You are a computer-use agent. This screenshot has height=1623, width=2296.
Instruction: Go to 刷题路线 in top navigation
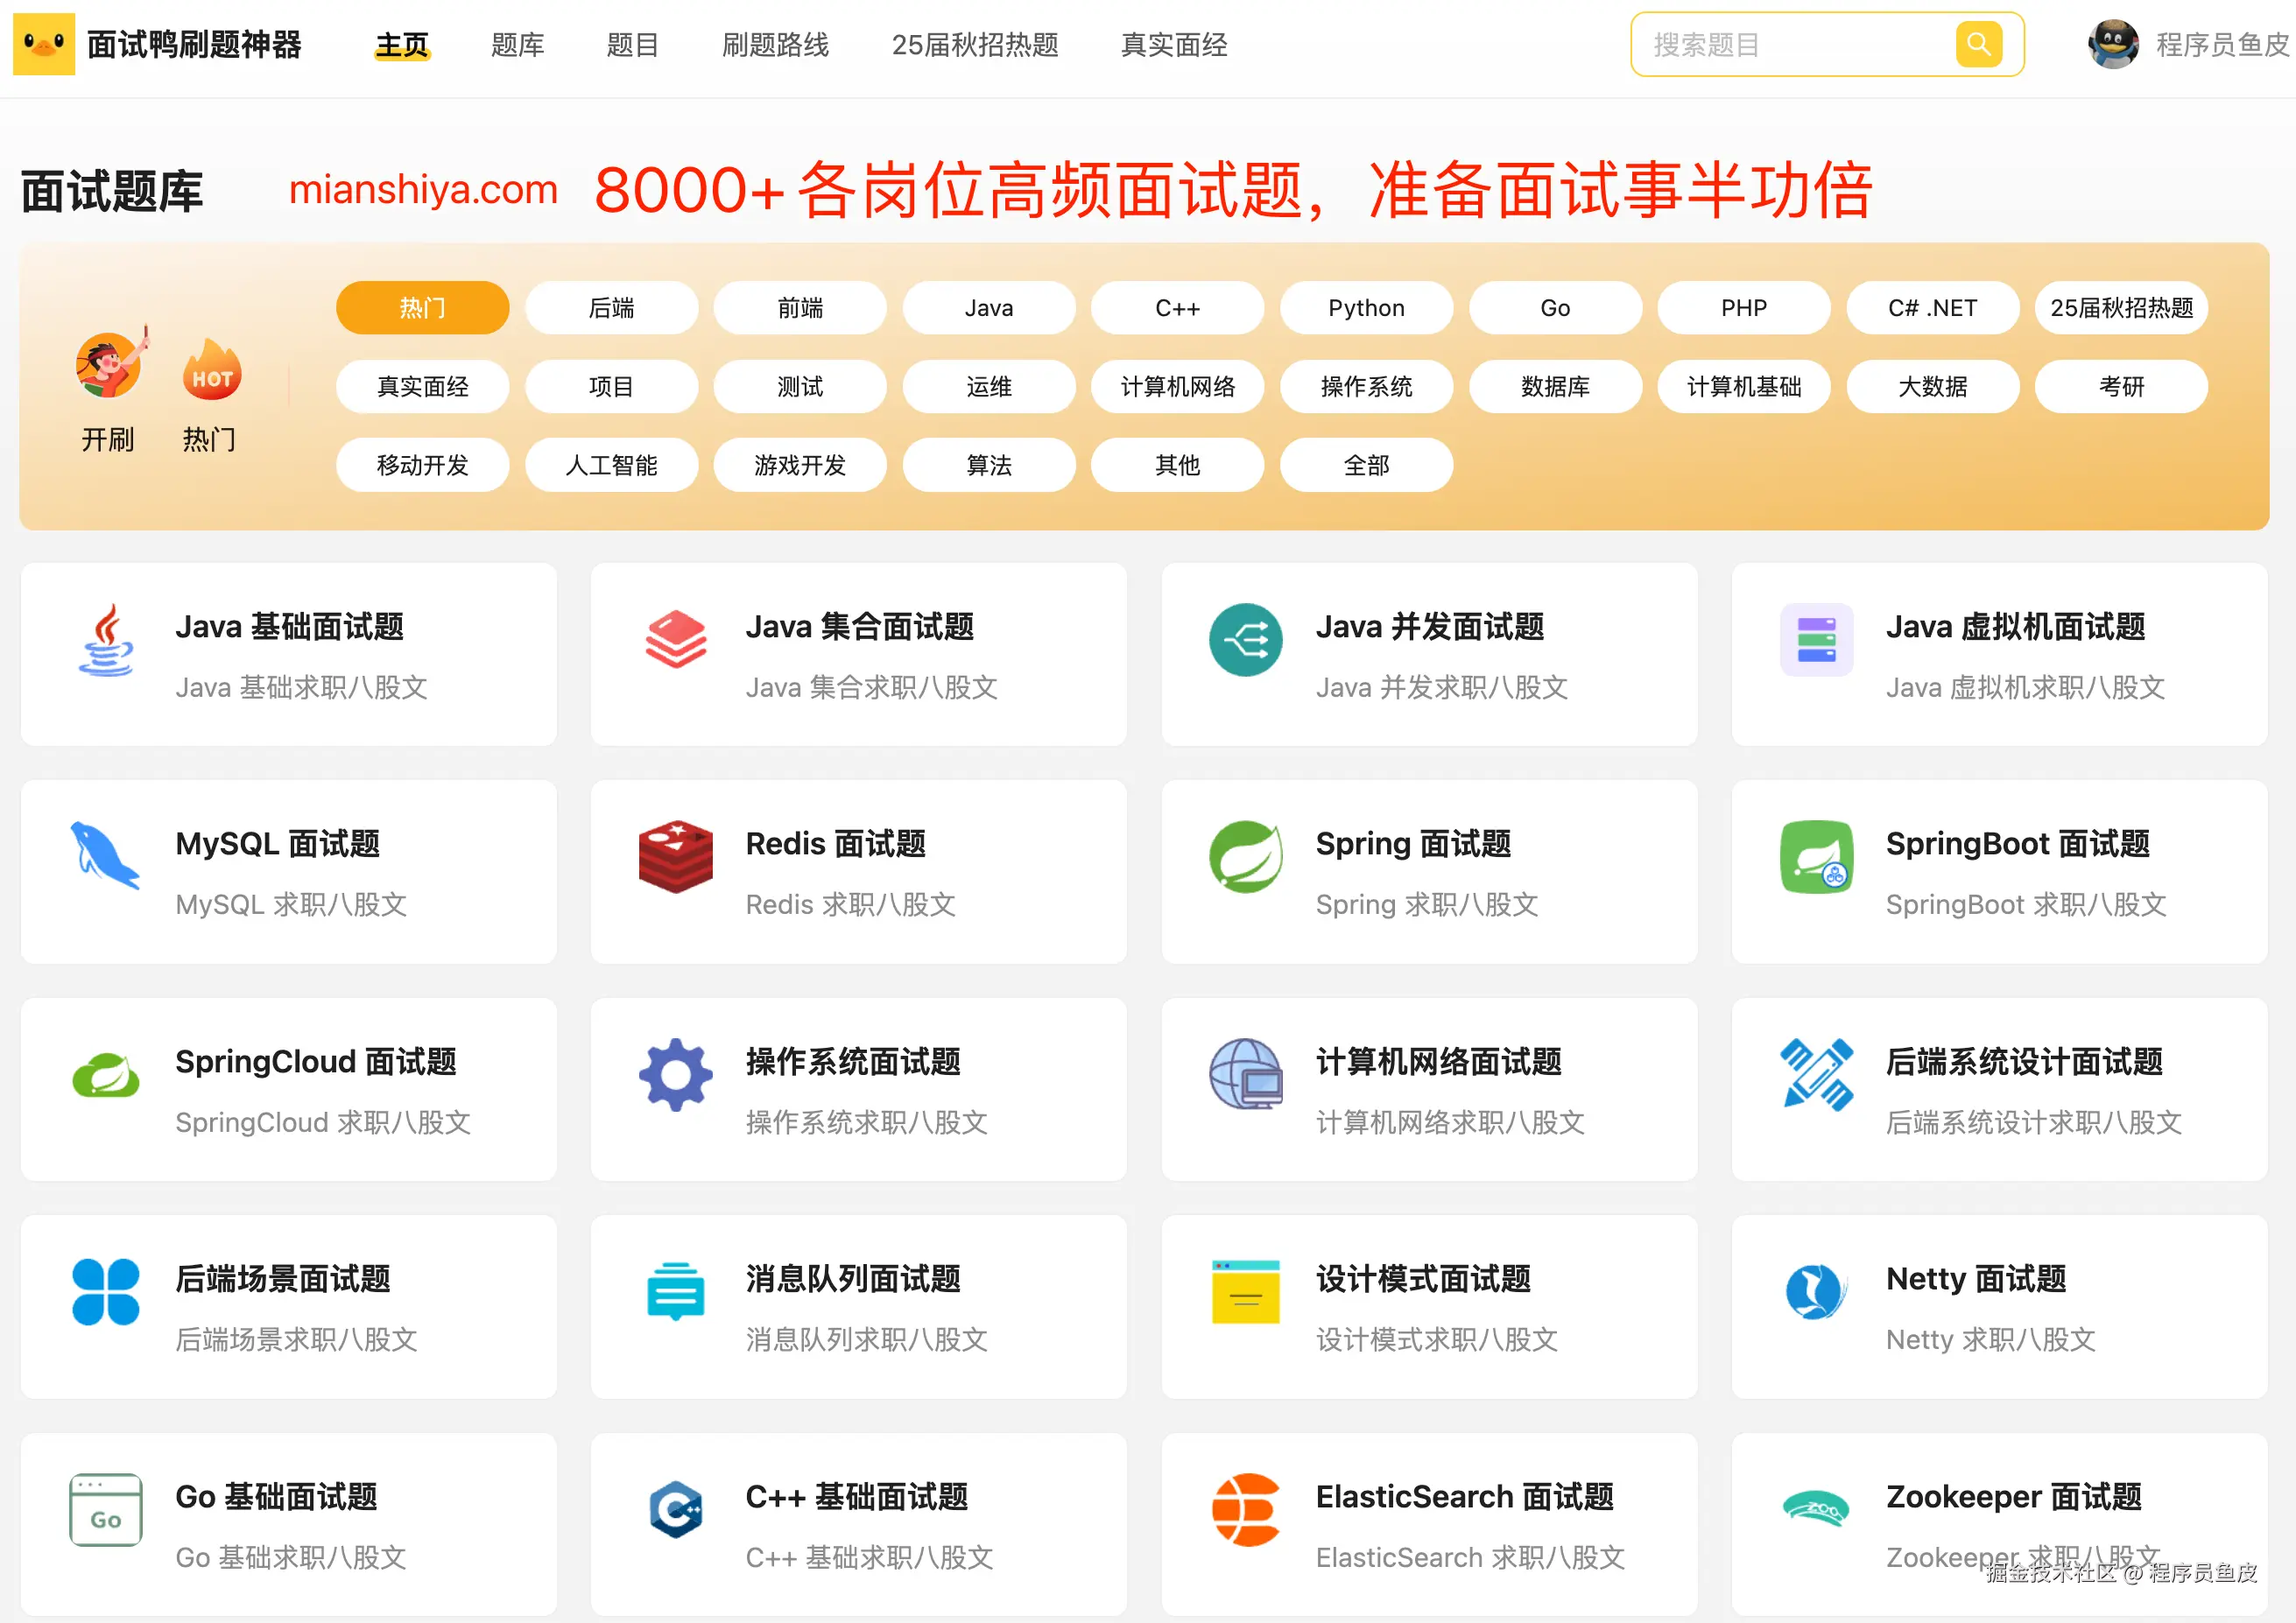[775, 45]
